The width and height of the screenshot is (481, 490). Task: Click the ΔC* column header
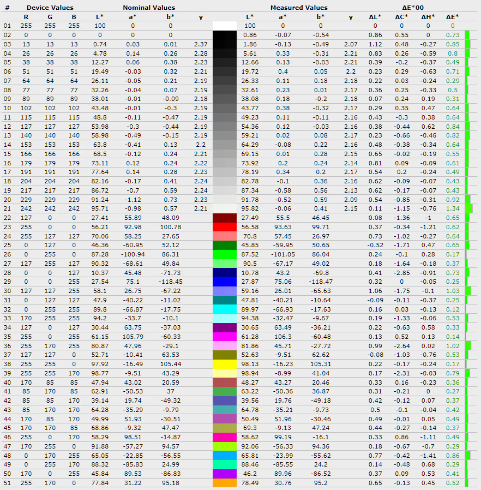(403, 17)
